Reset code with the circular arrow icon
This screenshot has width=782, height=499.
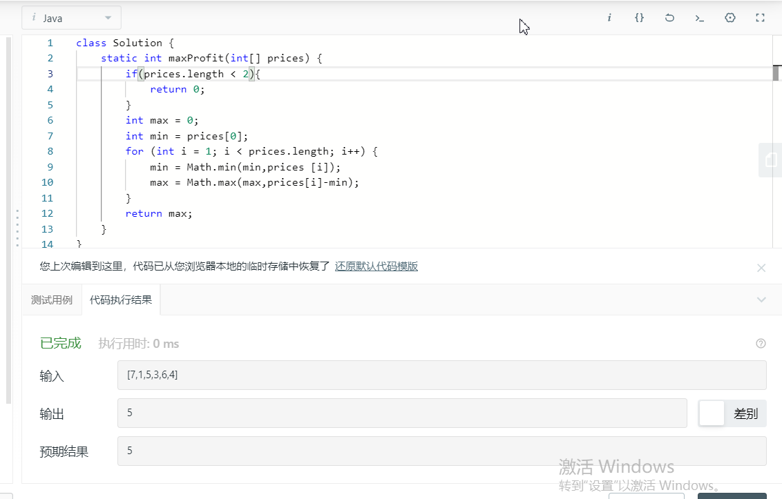(669, 18)
